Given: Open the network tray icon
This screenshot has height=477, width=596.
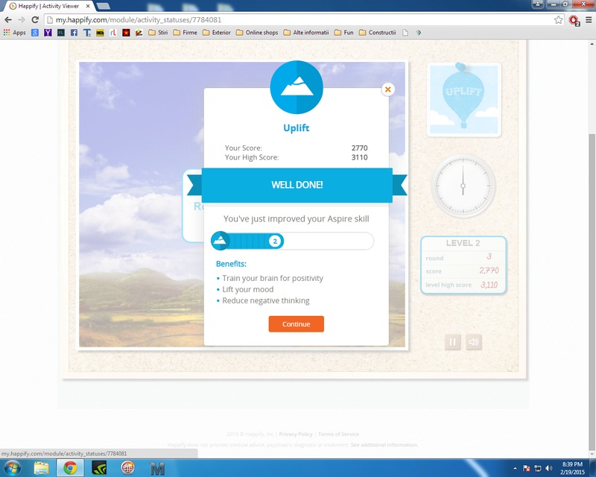Looking at the screenshot, I should click(x=538, y=468).
